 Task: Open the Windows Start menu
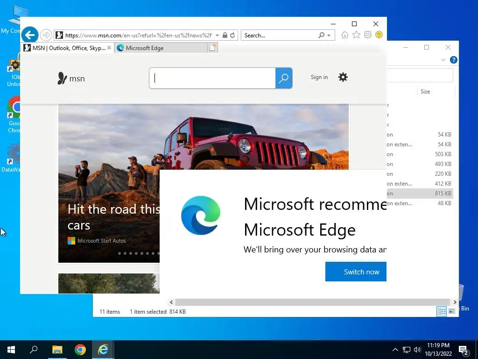11,350
